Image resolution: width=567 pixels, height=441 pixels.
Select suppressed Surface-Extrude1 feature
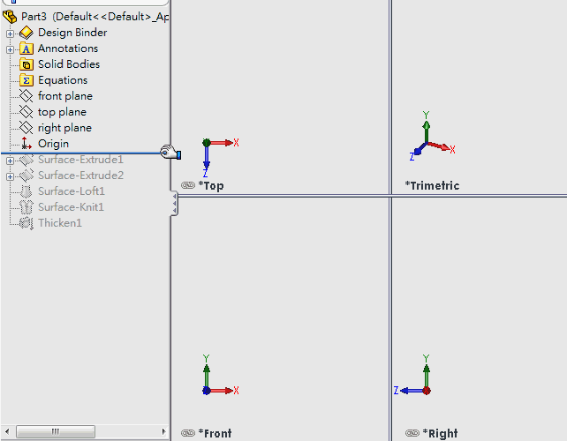click(80, 160)
